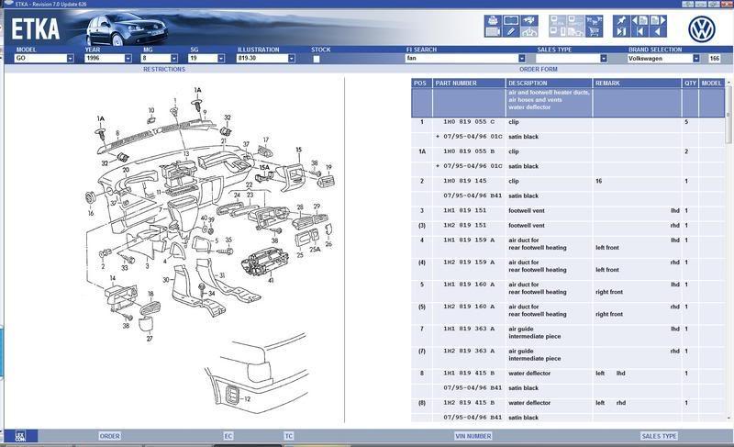The width and height of the screenshot is (734, 447).
Task: Click the MODEL column header in parts table
Action: tap(712, 83)
